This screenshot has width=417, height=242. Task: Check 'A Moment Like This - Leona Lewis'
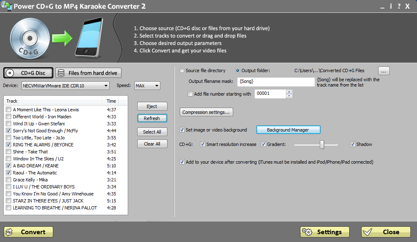[x=9, y=110]
